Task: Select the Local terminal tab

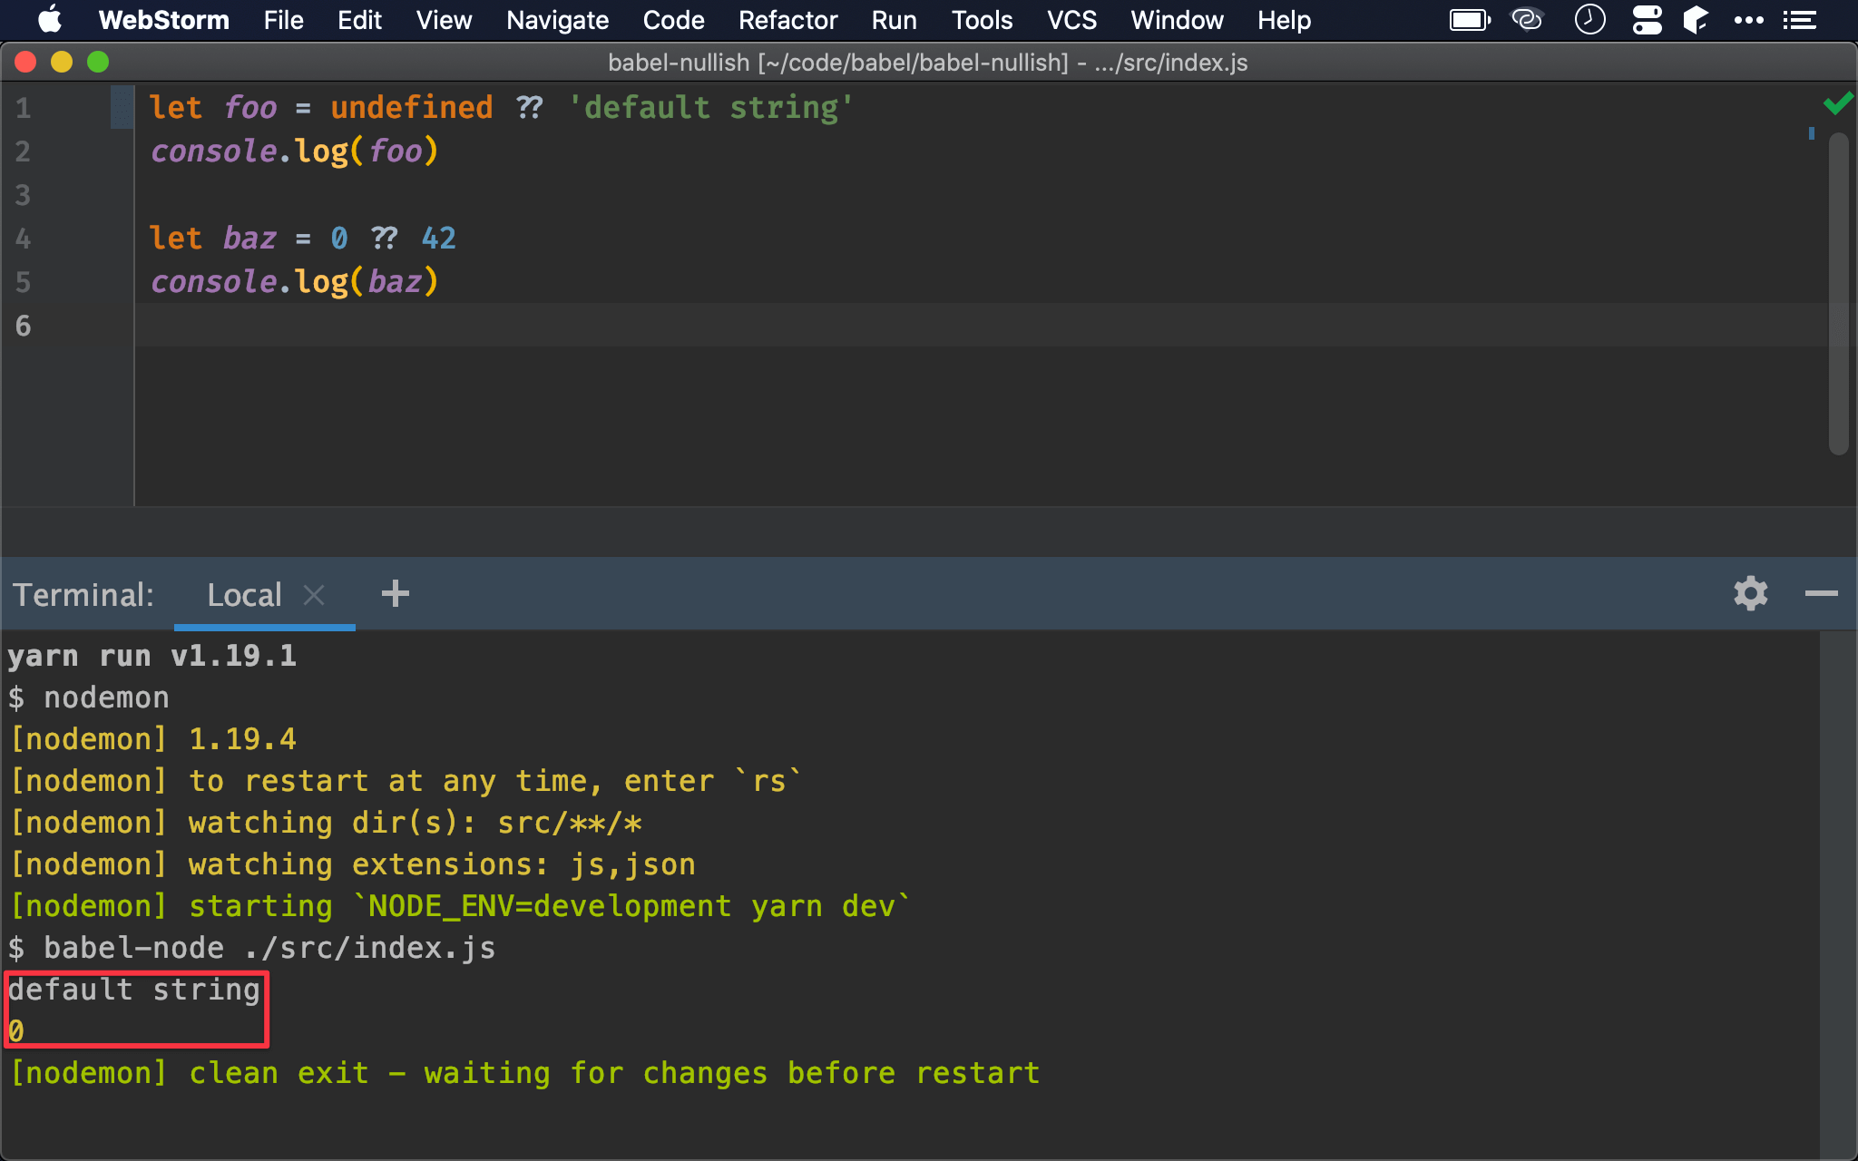Action: point(244,595)
